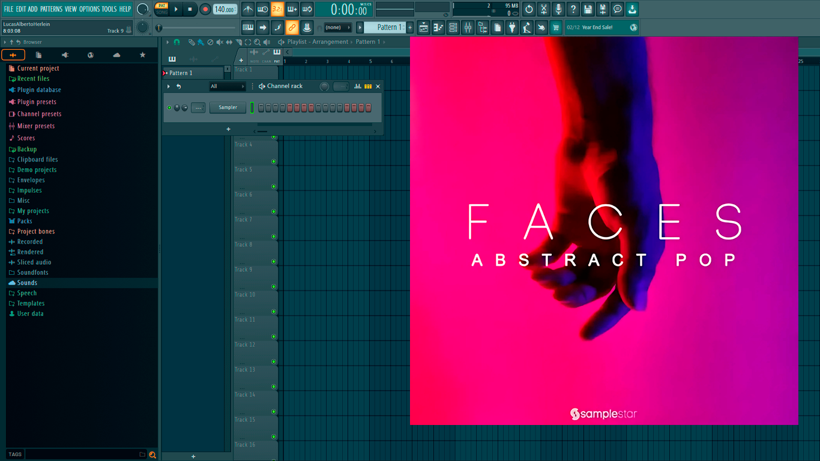Expand the Packs folder in Browser
This screenshot has width=820, height=461.
20,221
